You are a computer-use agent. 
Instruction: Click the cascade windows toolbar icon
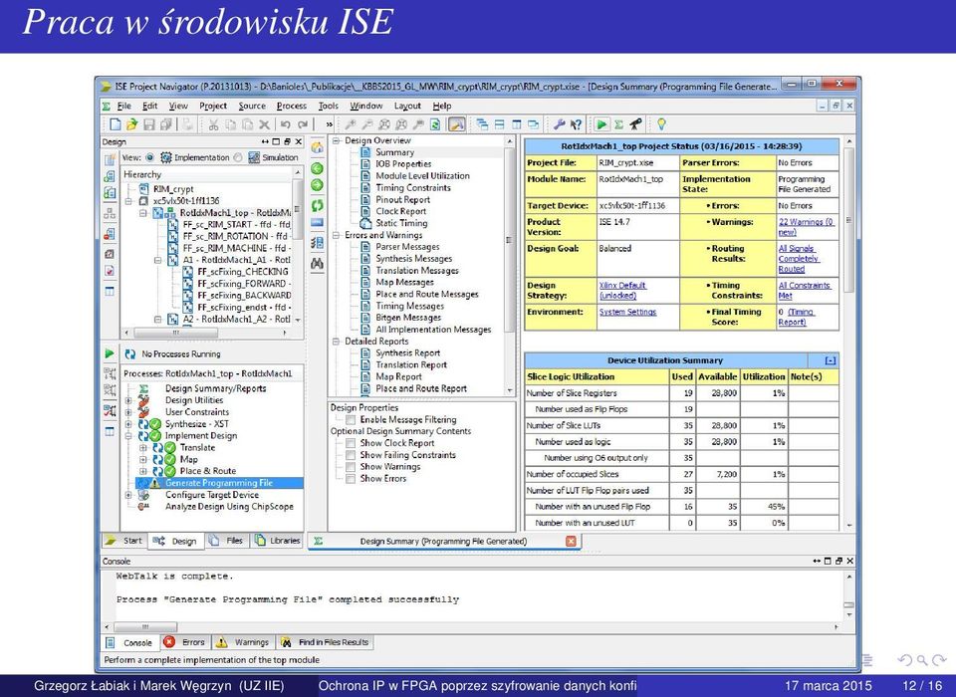[482, 124]
